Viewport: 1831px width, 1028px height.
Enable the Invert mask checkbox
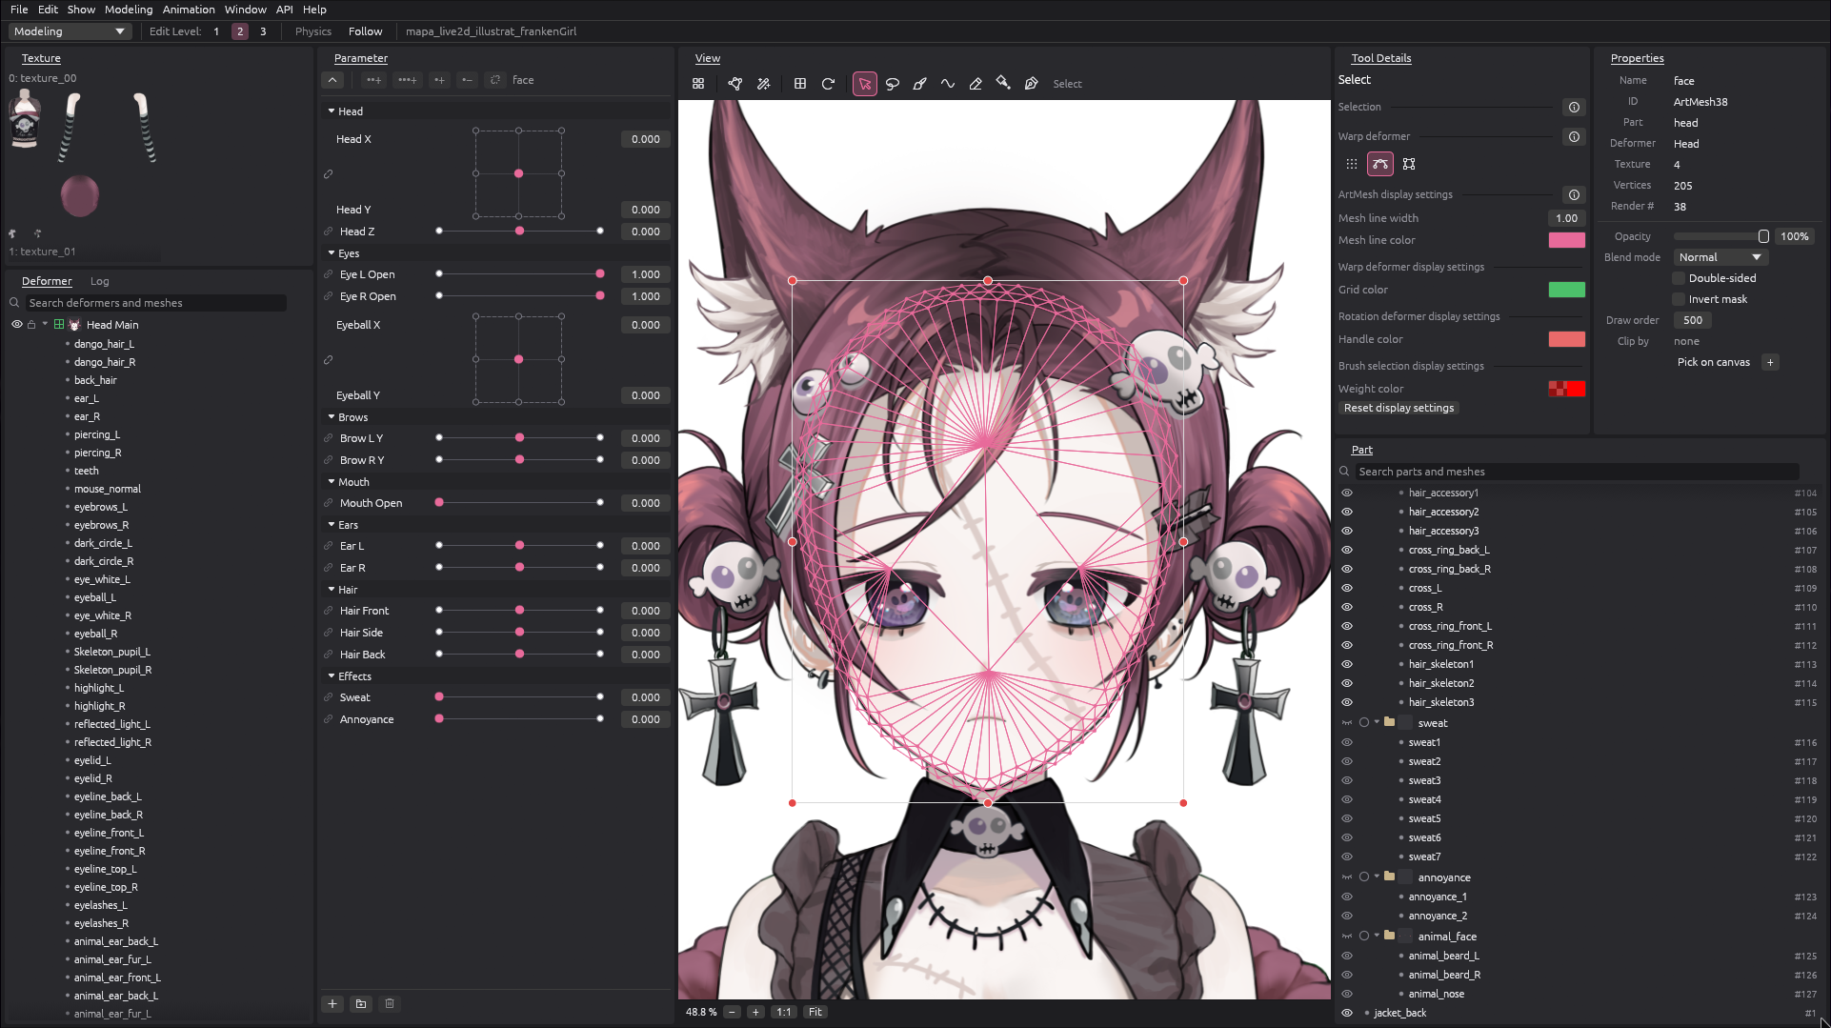click(x=1679, y=299)
